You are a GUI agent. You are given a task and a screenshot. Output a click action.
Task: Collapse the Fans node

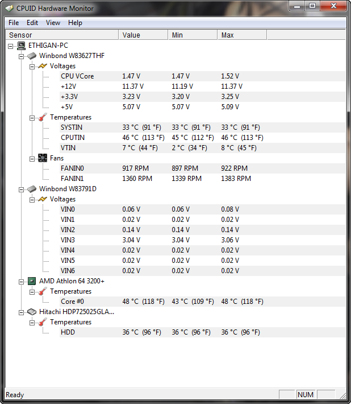(x=32, y=159)
